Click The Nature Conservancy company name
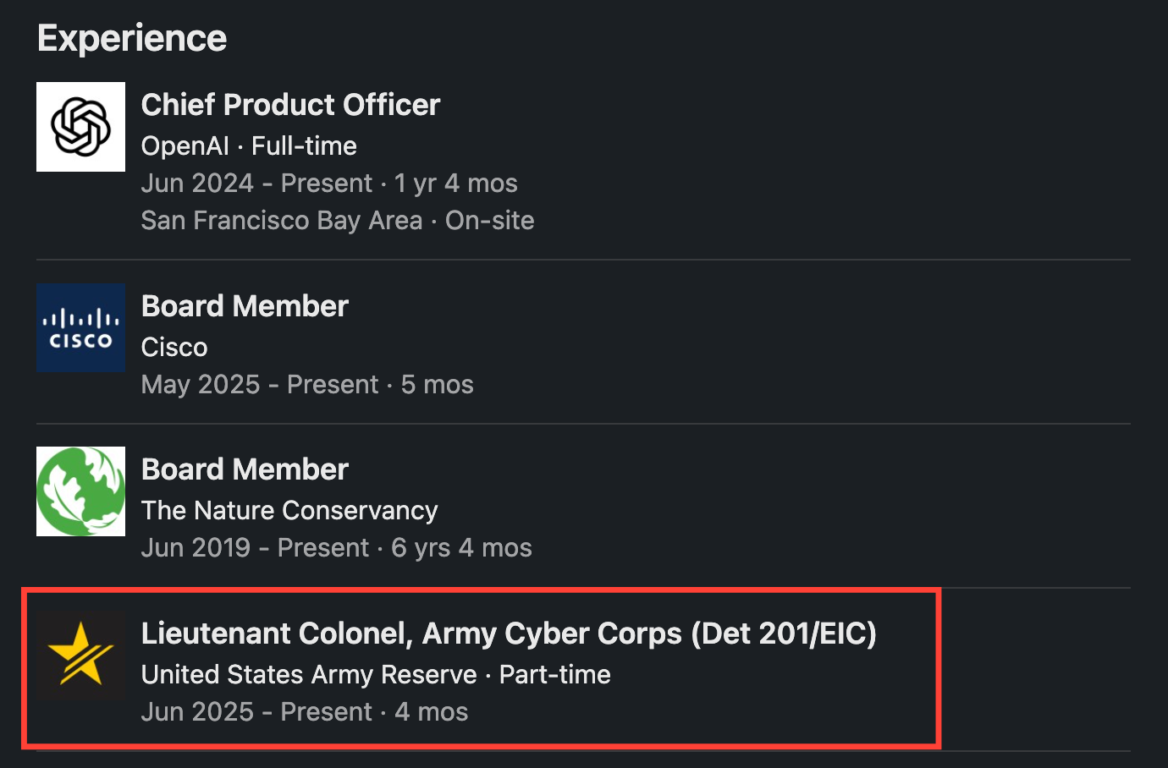The height and width of the screenshot is (768, 1168). 289,511
